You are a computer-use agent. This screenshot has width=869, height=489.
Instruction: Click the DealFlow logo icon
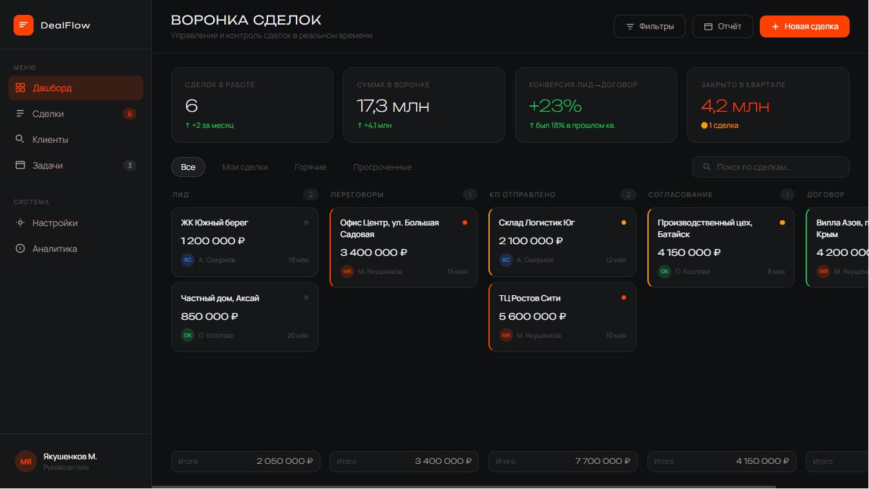(x=23, y=25)
